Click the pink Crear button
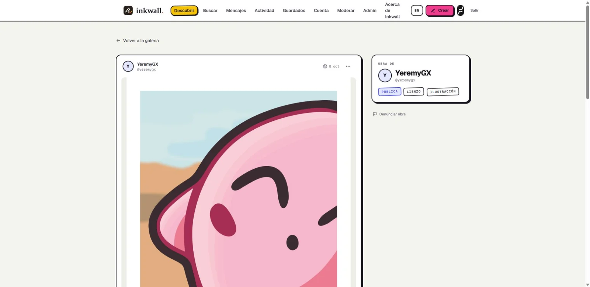590x287 pixels. click(x=440, y=10)
